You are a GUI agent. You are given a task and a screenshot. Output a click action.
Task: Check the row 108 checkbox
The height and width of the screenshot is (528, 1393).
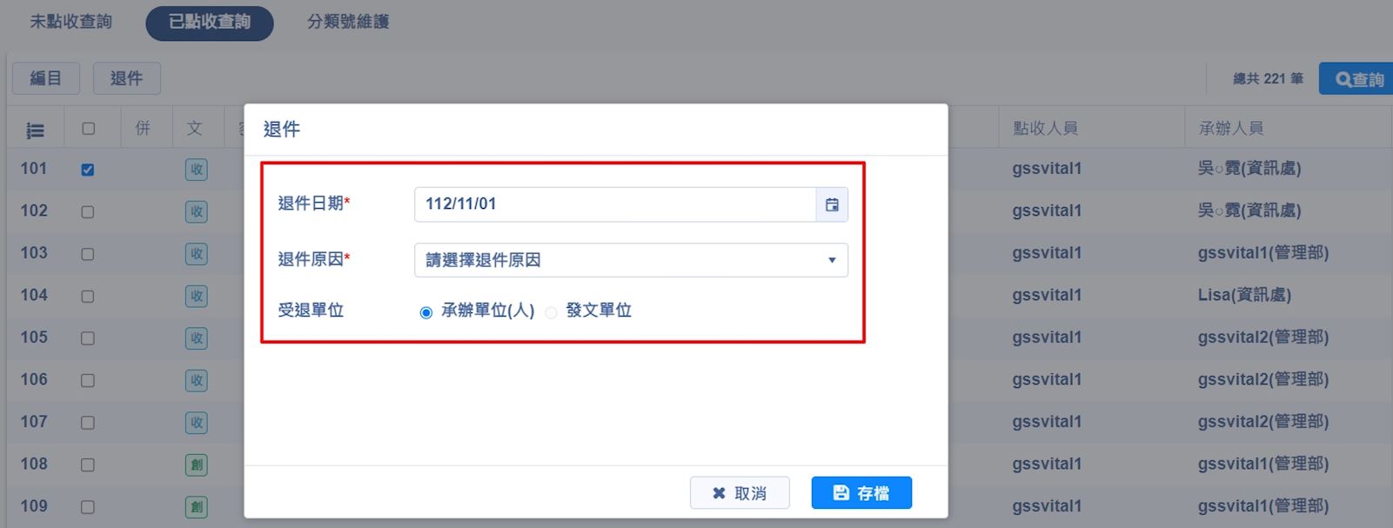88,465
